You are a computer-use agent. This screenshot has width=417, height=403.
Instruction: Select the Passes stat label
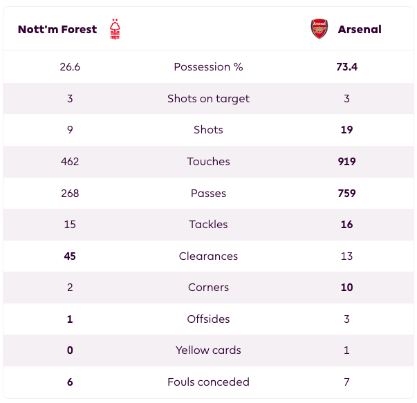point(208,194)
